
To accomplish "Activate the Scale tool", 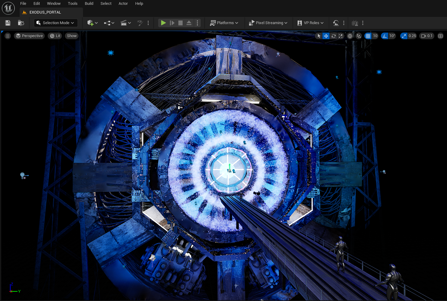I will [x=341, y=36].
